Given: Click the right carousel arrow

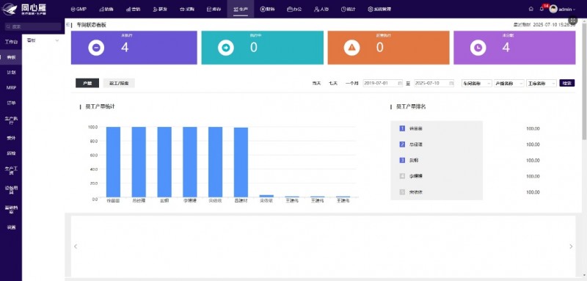Looking at the screenshot, I should click(x=571, y=247).
